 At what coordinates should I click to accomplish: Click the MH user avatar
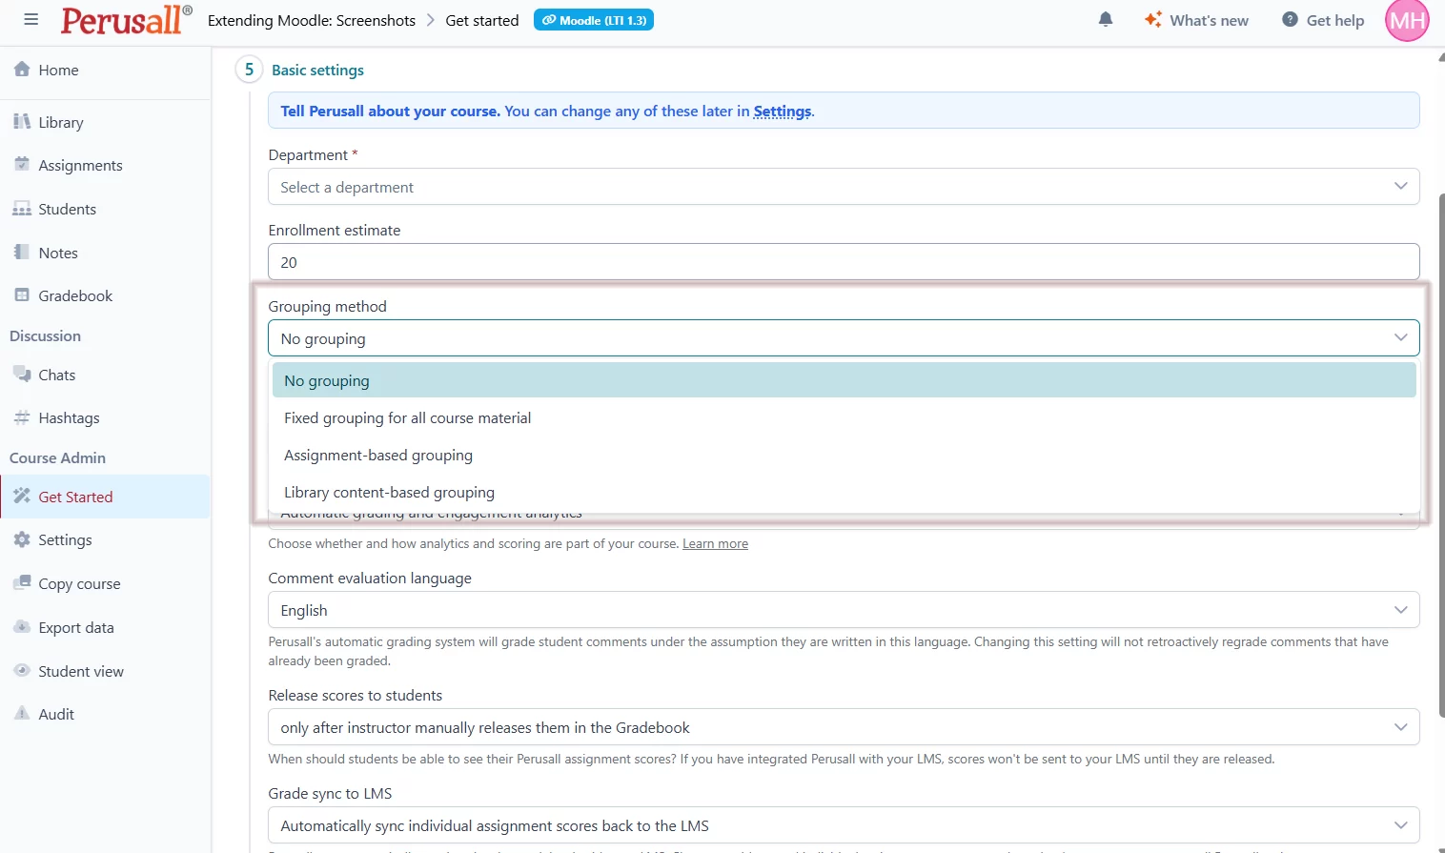1407,21
